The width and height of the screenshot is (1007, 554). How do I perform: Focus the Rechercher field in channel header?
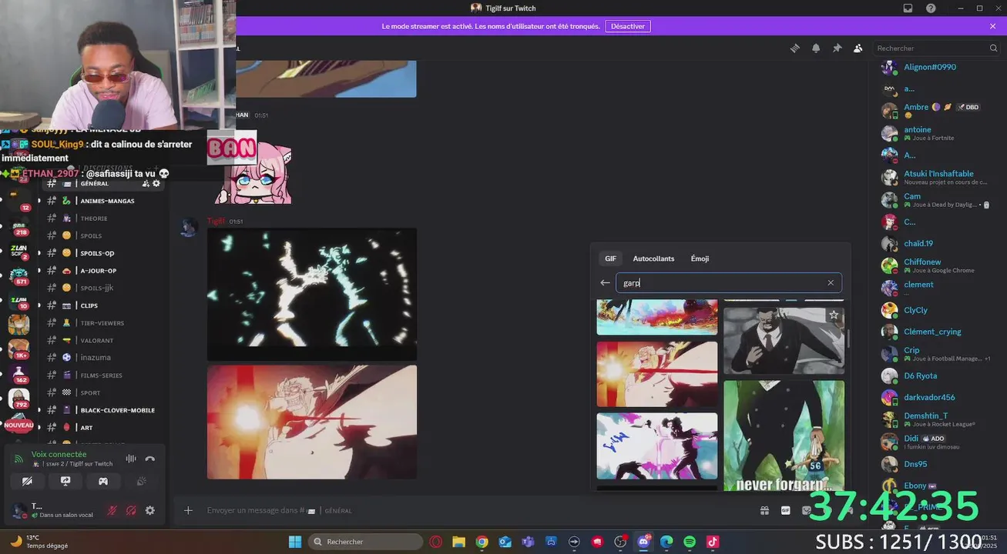click(937, 48)
